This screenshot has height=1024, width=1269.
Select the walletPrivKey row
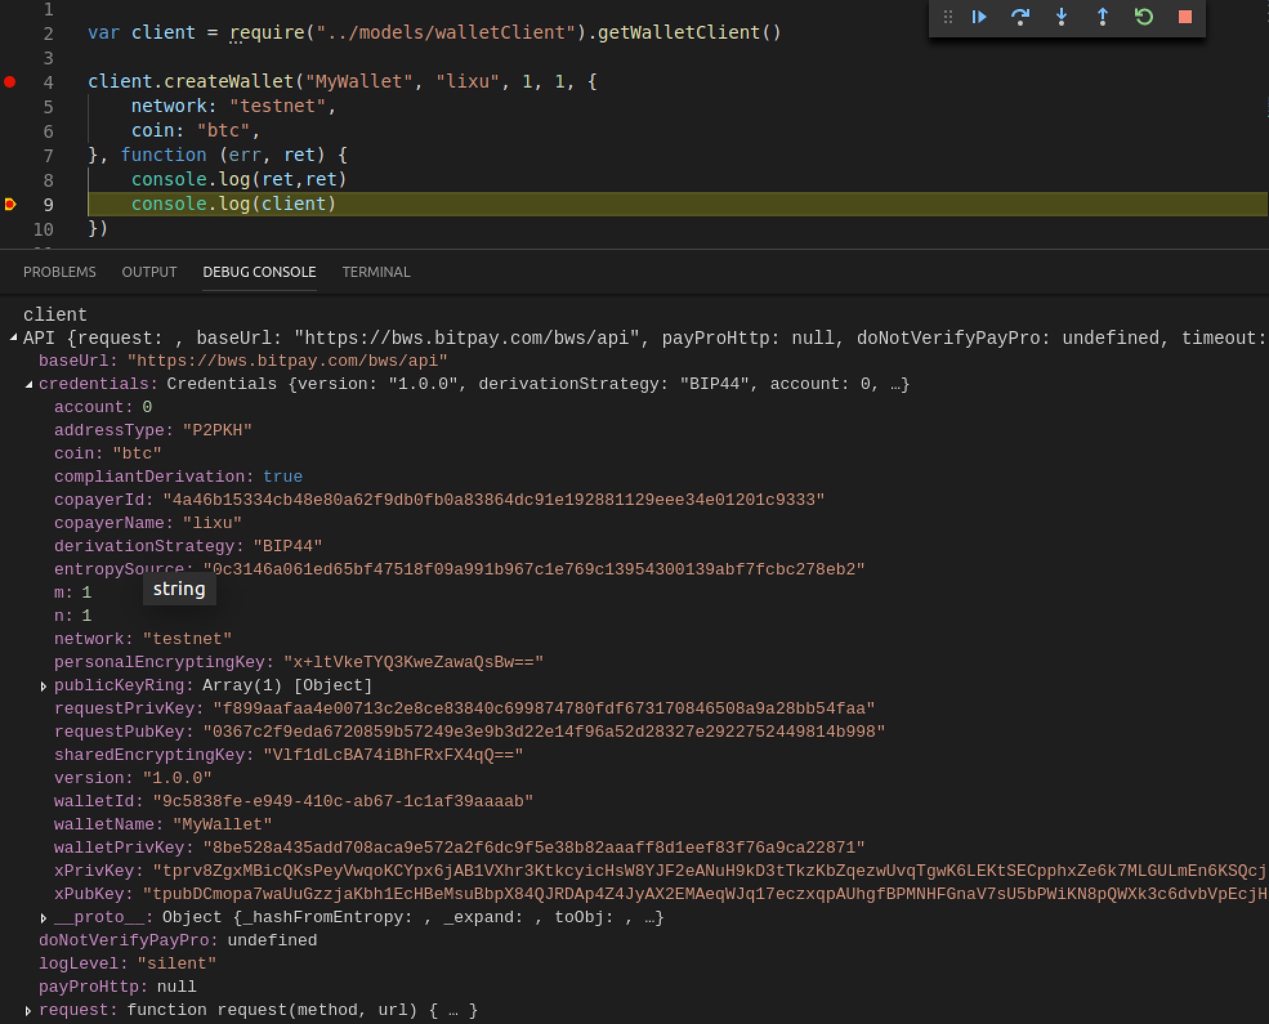459,848
